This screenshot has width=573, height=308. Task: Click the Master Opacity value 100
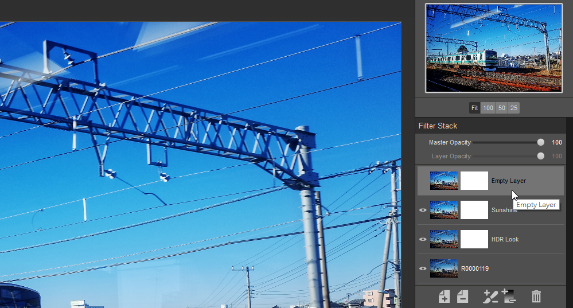point(557,142)
